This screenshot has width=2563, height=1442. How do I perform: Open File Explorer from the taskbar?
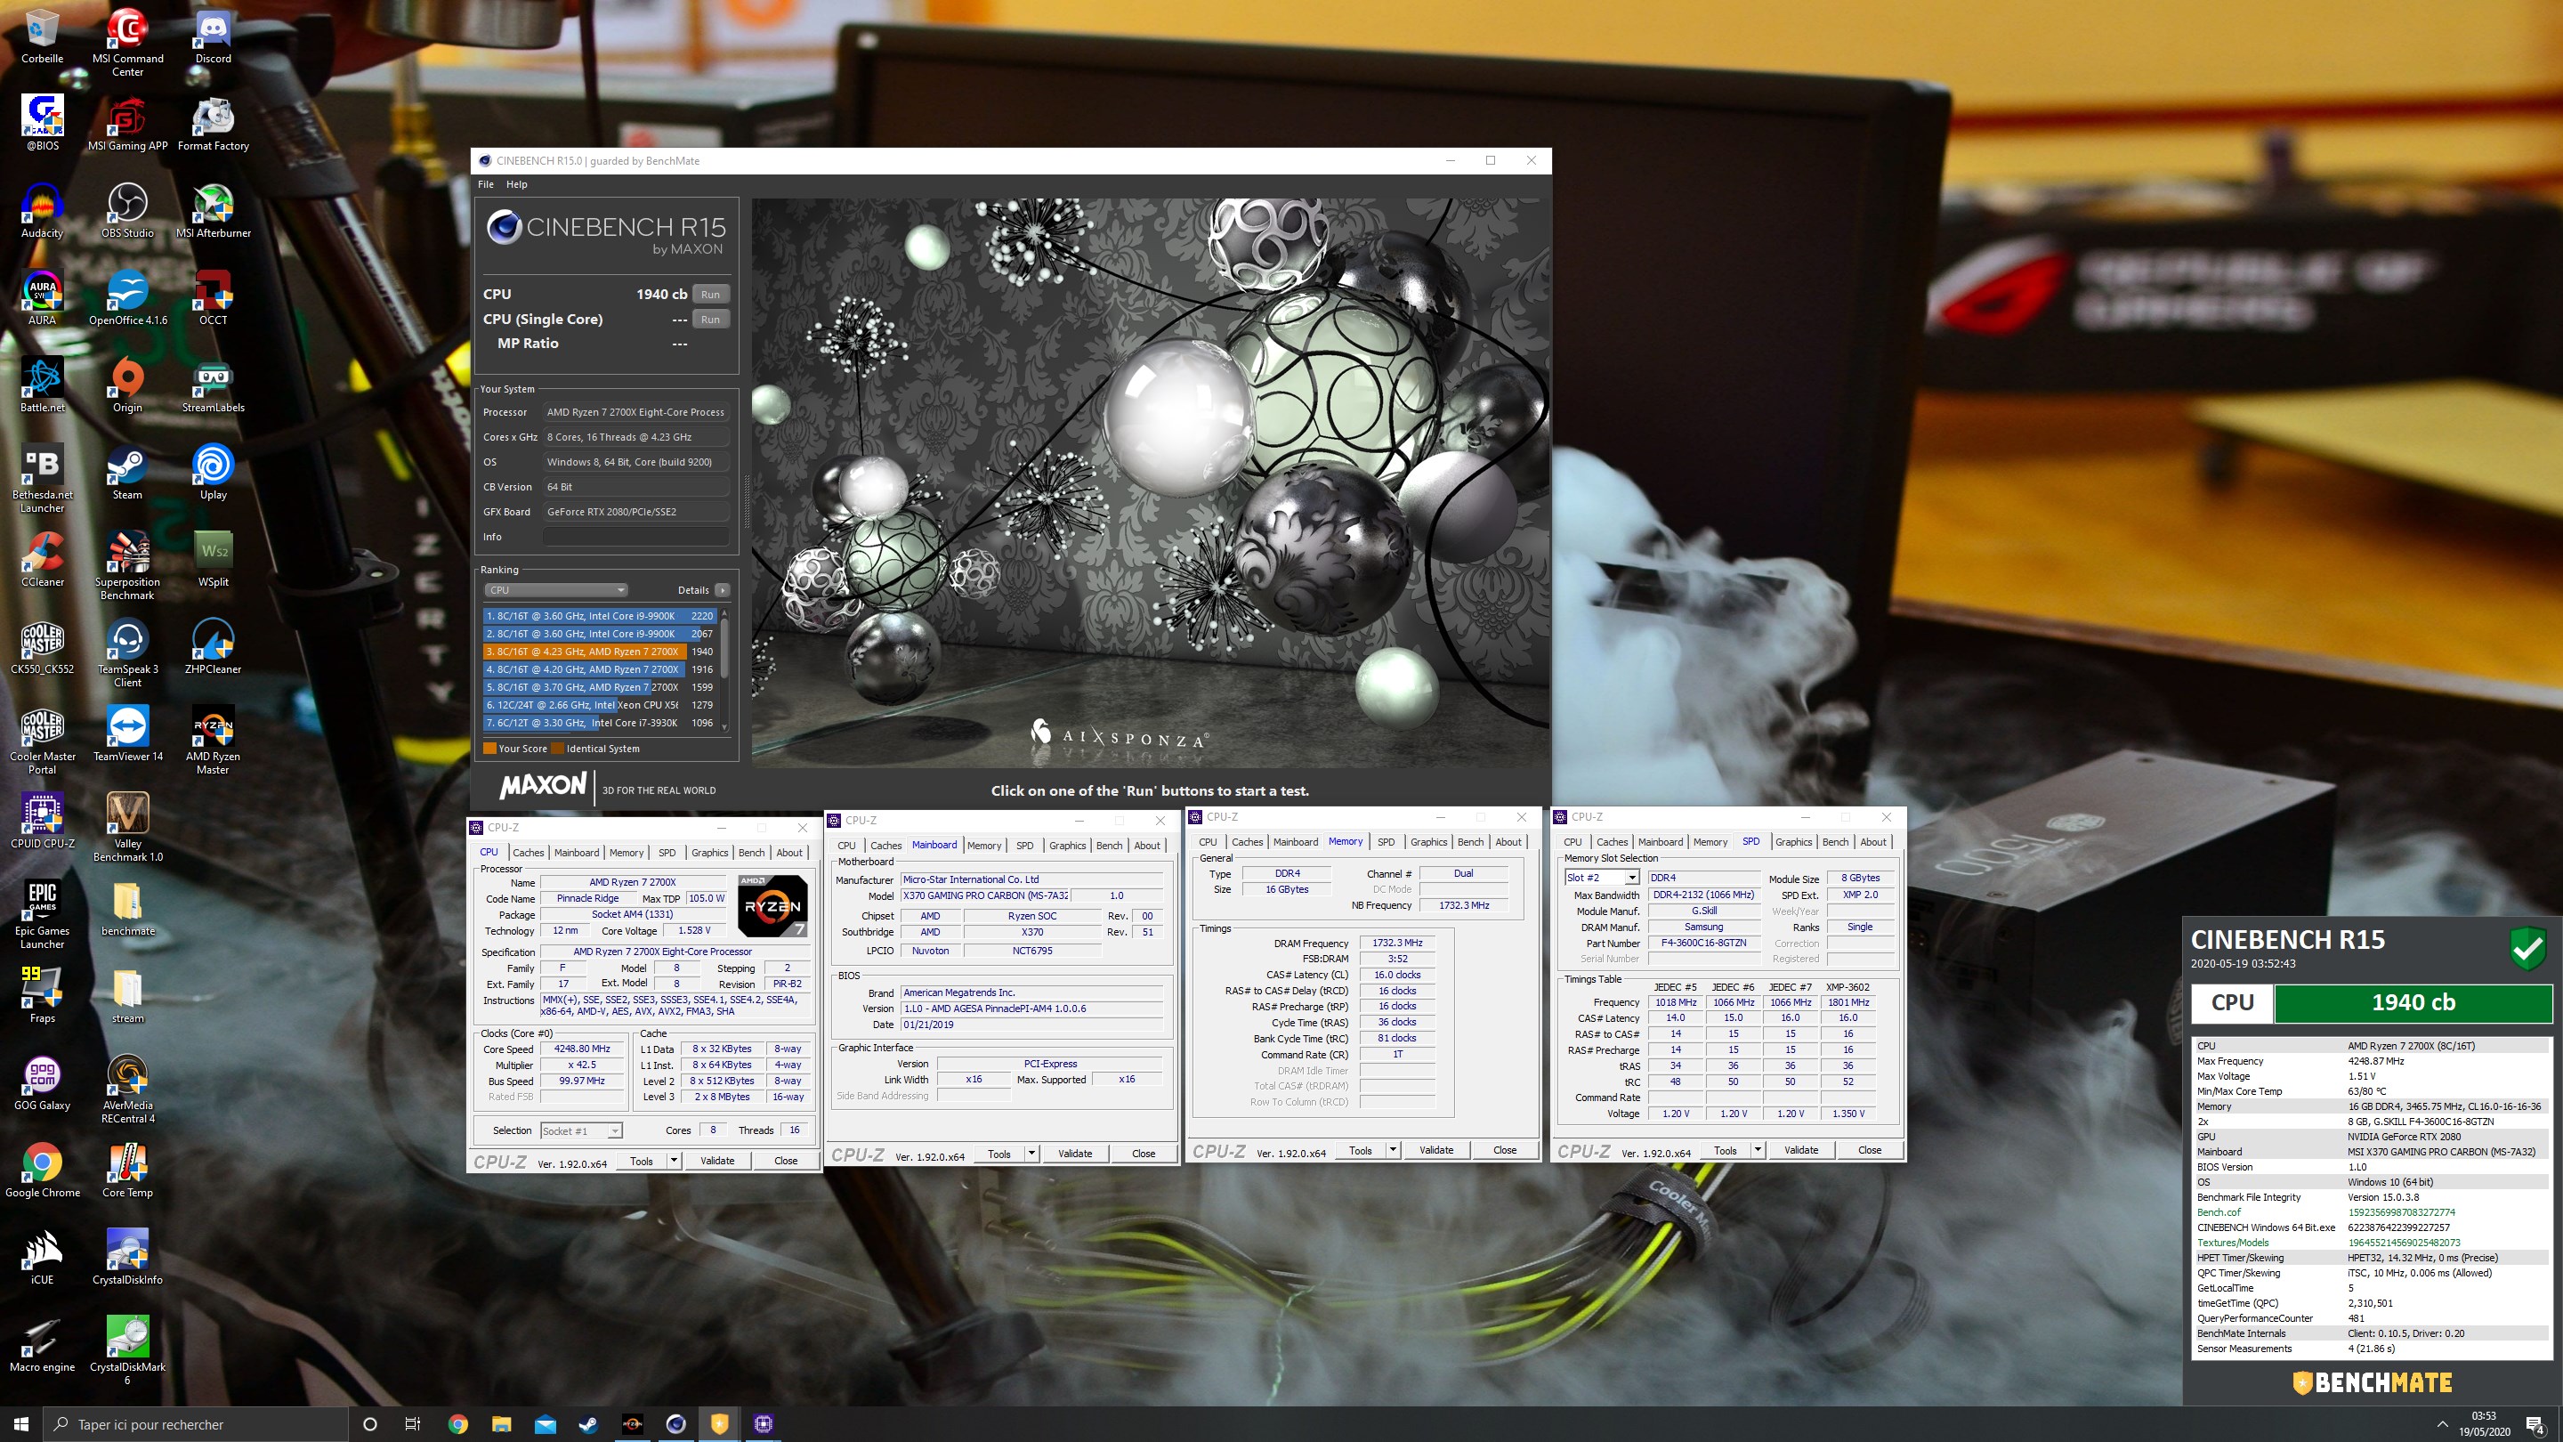(x=500, y=1424)
